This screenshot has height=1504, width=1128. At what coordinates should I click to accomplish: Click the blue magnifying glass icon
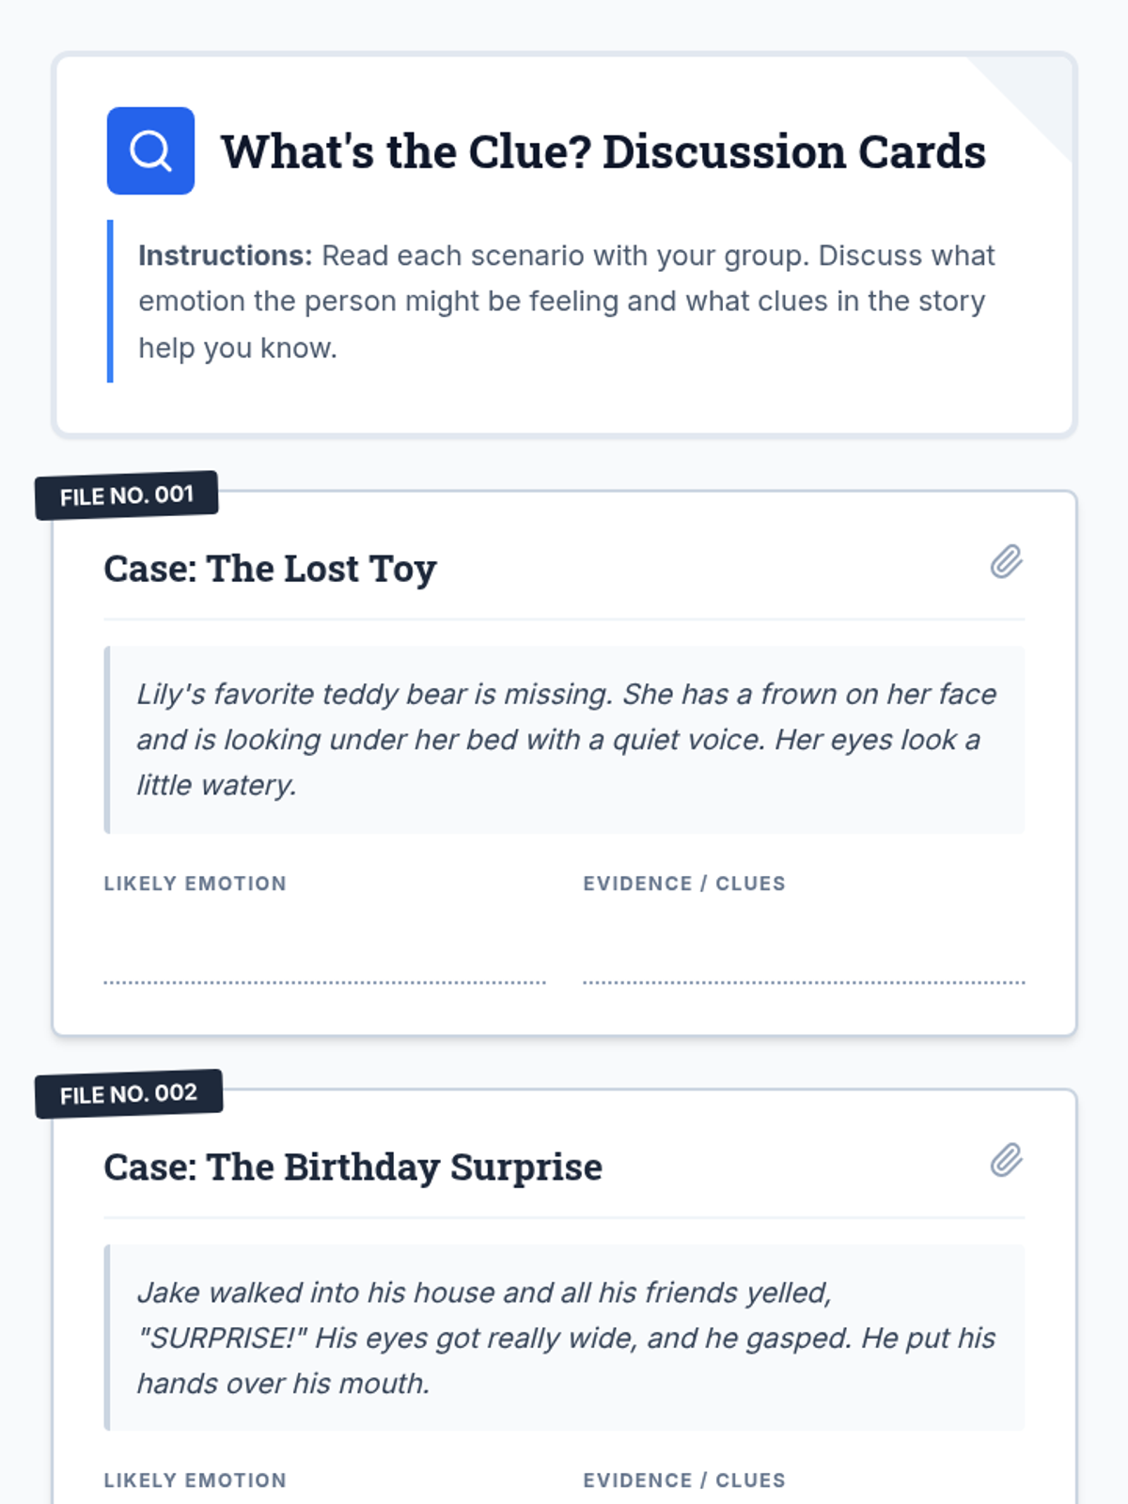pyautogui.click(x=150, y=150)
